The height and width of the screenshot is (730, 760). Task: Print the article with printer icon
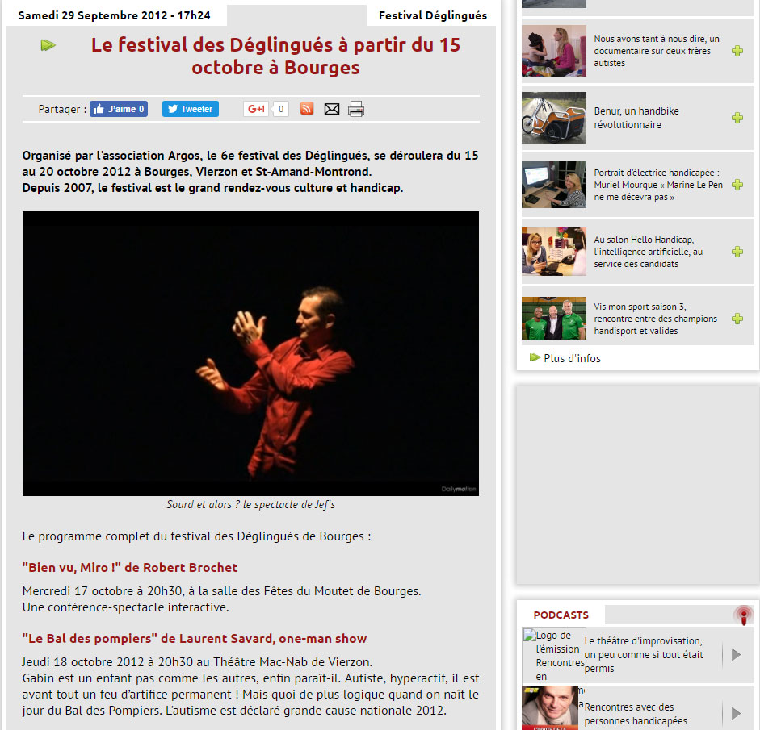point(356,109)
